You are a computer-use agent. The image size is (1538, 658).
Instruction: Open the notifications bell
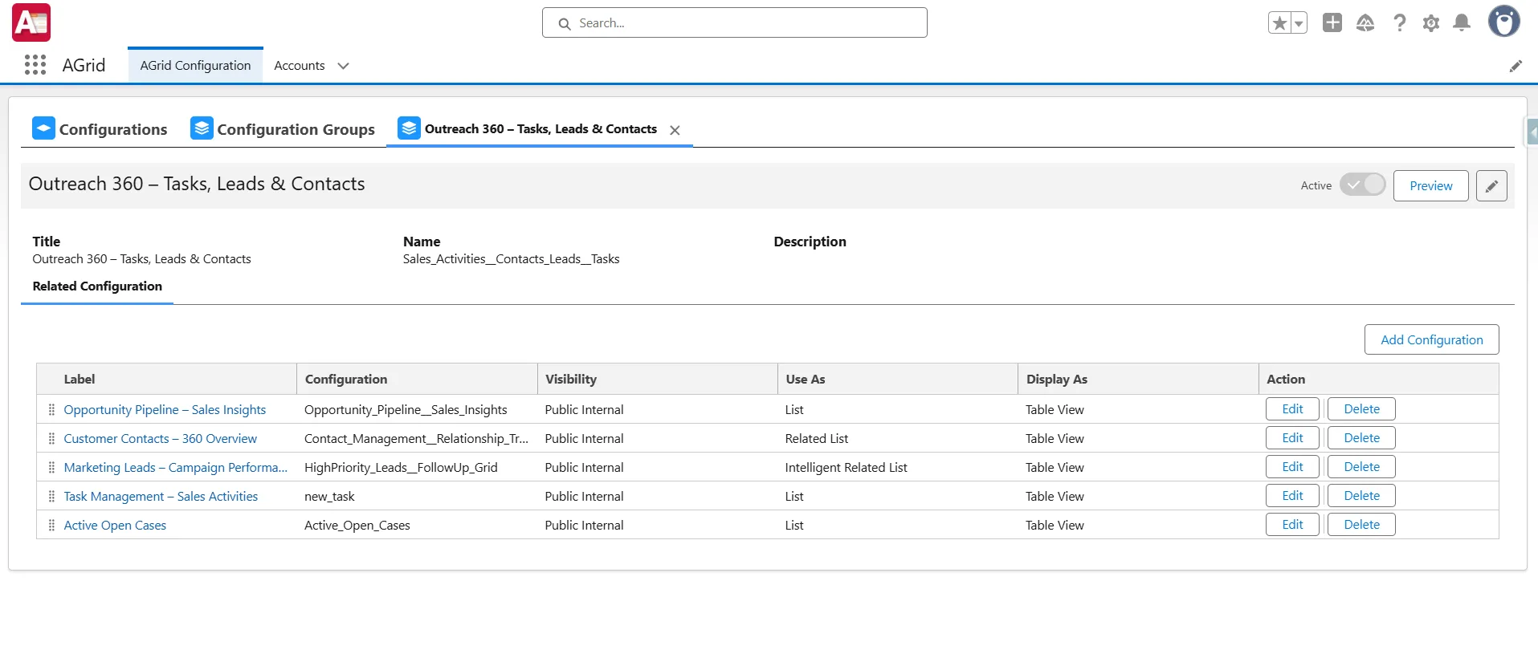[1463, 22]
